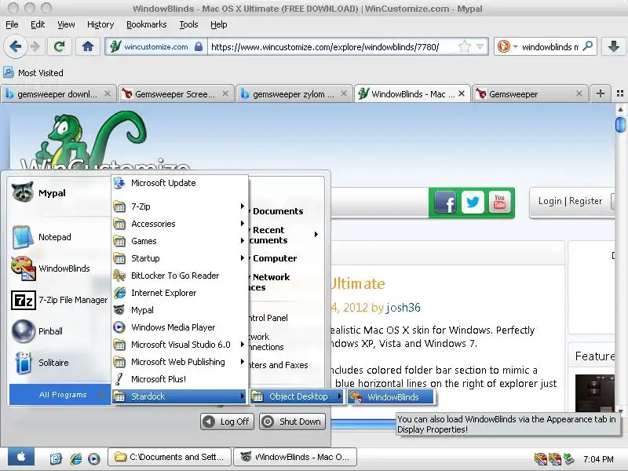Launch Windows Media Player from programs list
The image size is (628, 471).
tap(180, 327)
